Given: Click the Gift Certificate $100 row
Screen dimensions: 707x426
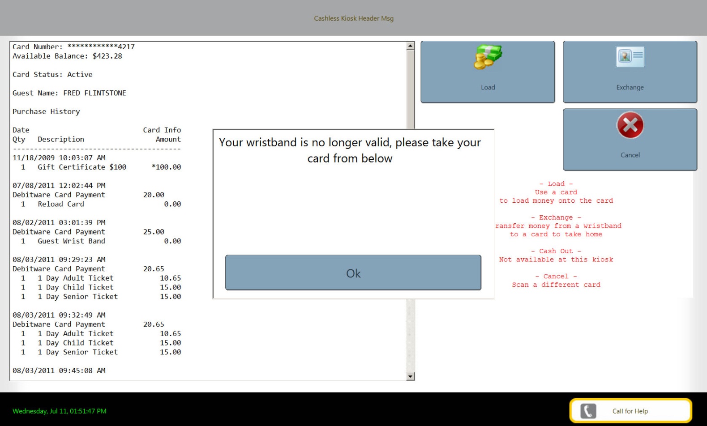Looking at the screenshot, I should tap(97, 167).
